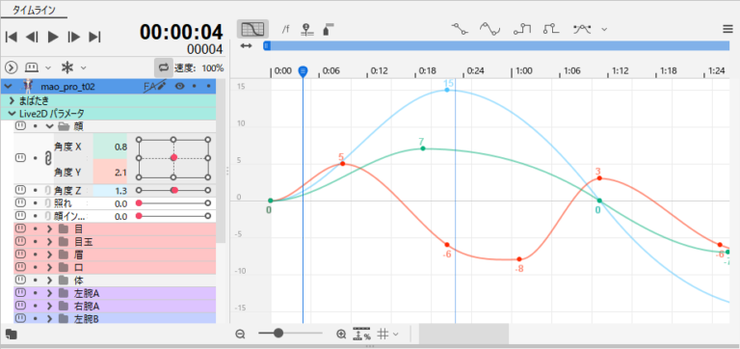This screenshot has width=740, height=349.
Task: Select the 15 keyframe on blue curve
Action: (447, 90)
